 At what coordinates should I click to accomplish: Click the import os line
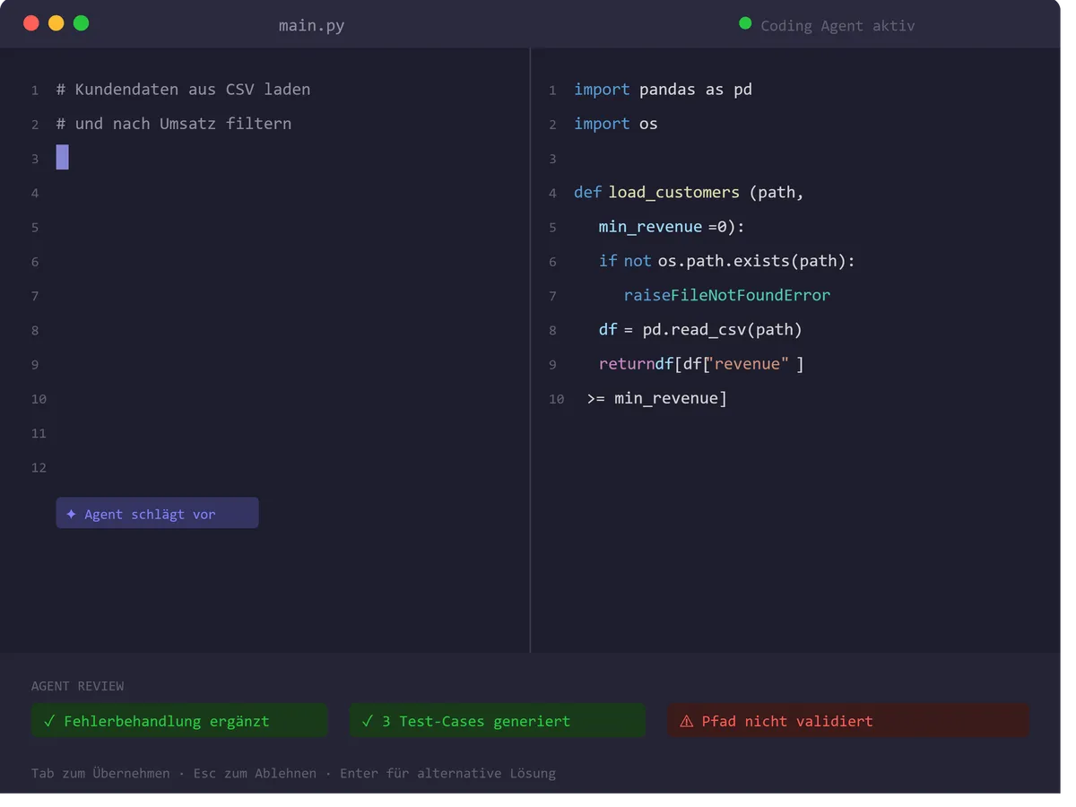616,124
